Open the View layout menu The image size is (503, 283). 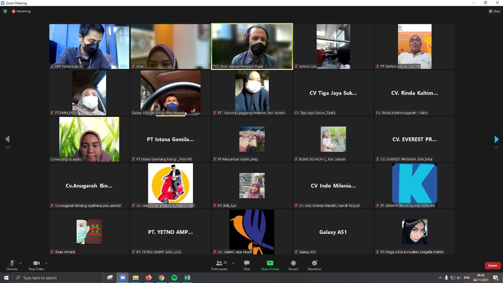coord(494,11)
